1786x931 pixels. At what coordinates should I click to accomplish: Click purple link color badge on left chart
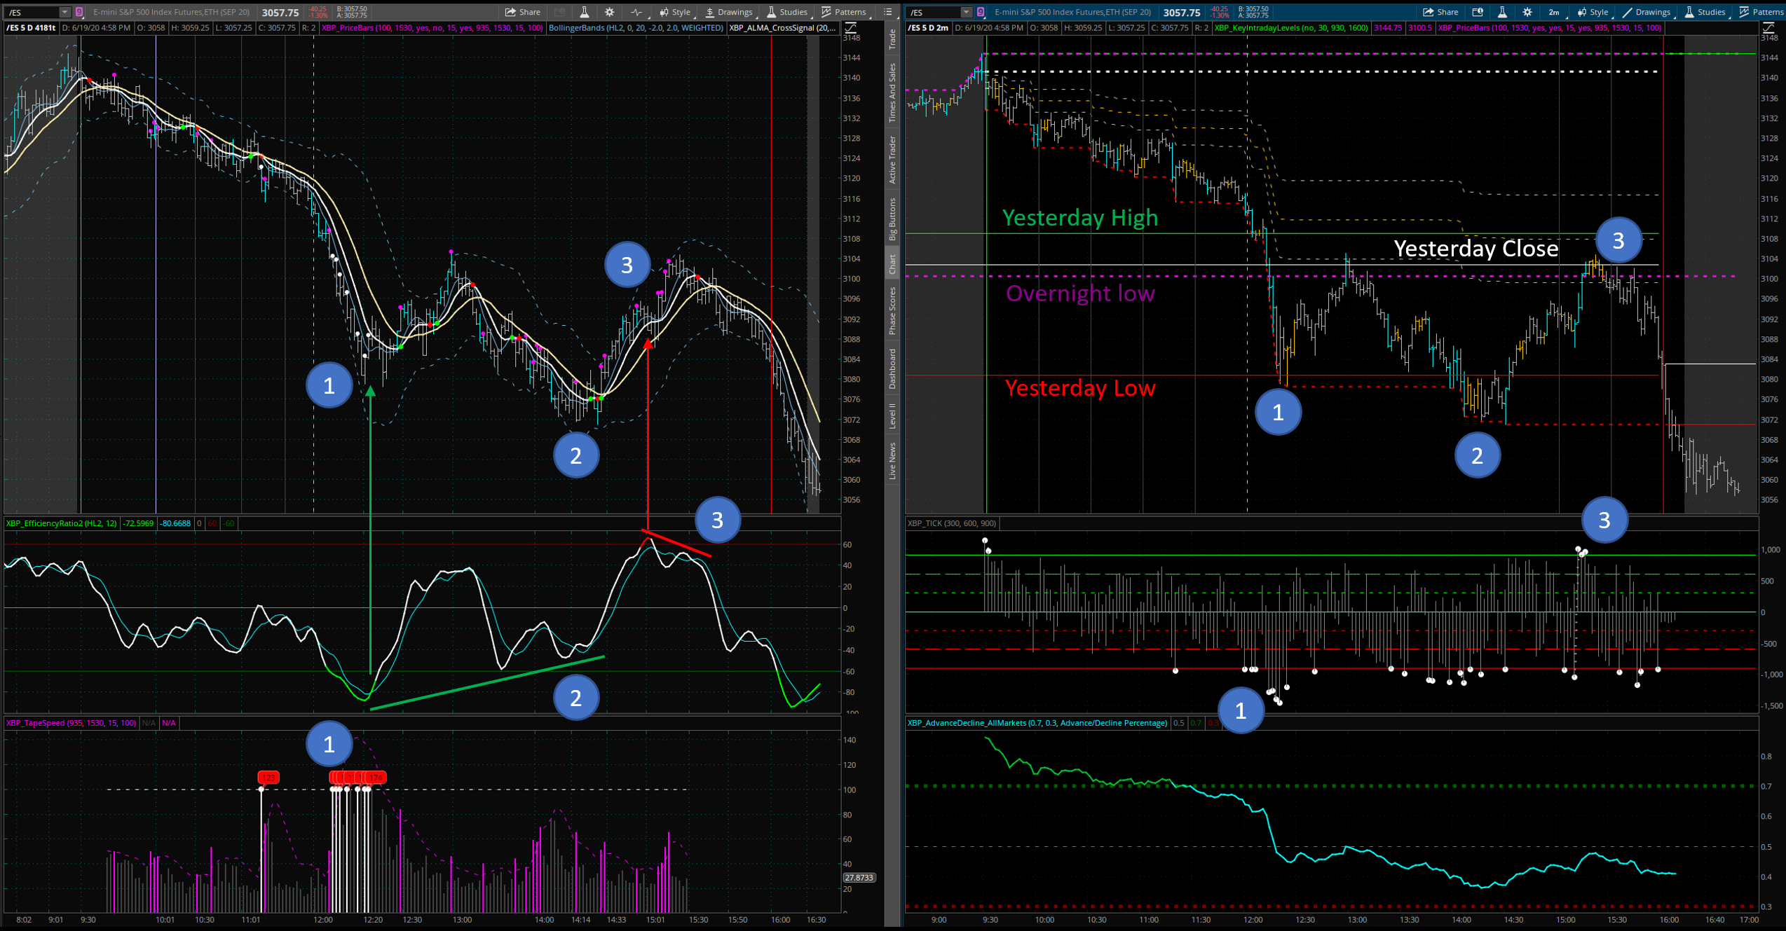79,12
